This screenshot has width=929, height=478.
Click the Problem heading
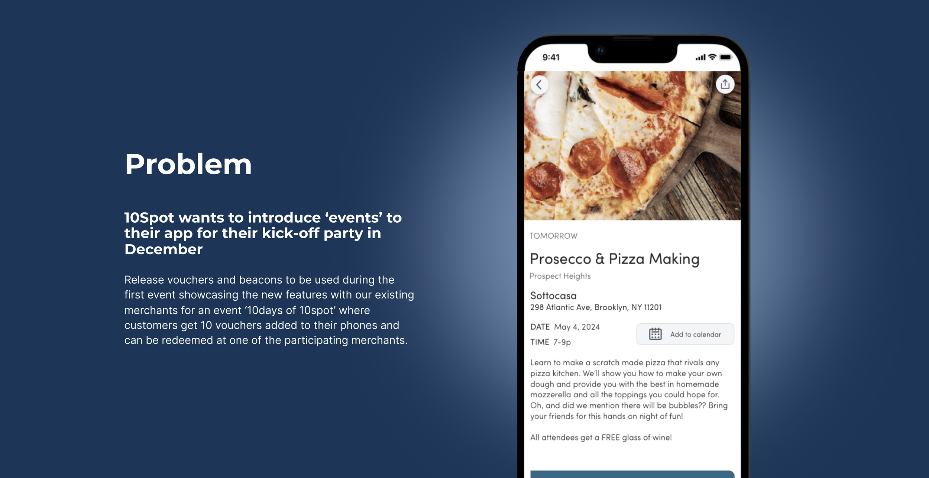(x=188, y=164)
